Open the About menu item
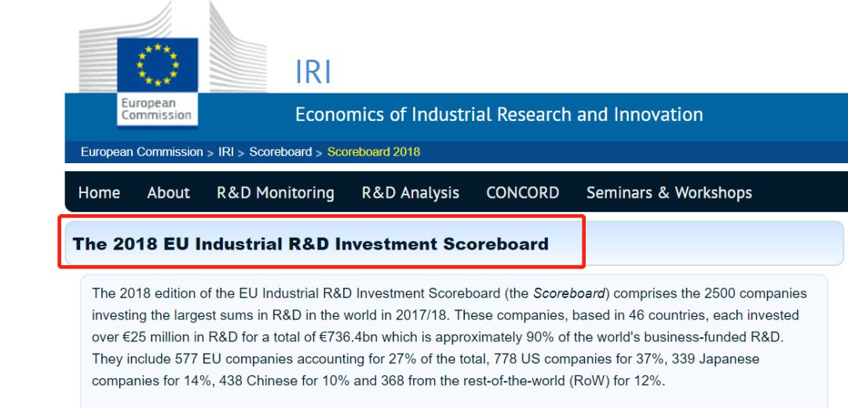The height and width of the screenshot is (408, 848). tap(168, 193)
